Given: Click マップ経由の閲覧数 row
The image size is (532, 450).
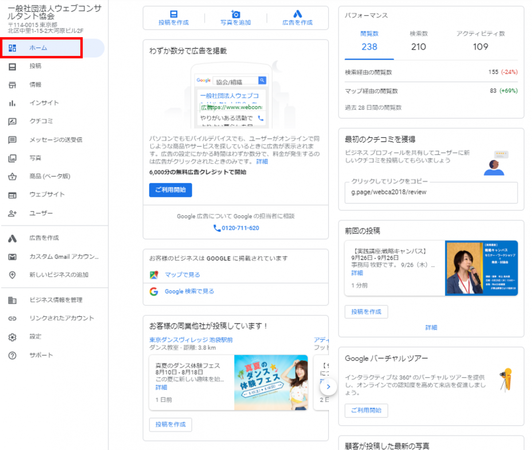Looking at the screenshot, I should [431, 91].
